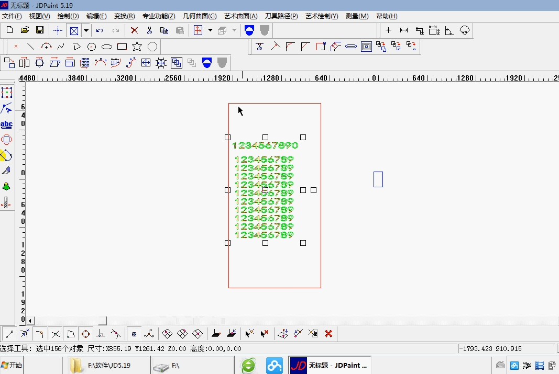This screenshot has width=559, height=374.
Task: Click the scissors trim tool icon
Action: coord(259,47)
